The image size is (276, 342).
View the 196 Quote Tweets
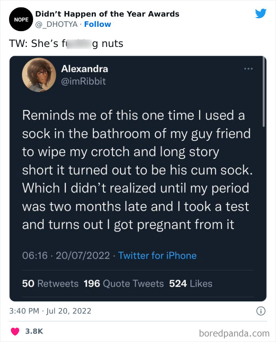pyautogui.click(x=124, y=283)
